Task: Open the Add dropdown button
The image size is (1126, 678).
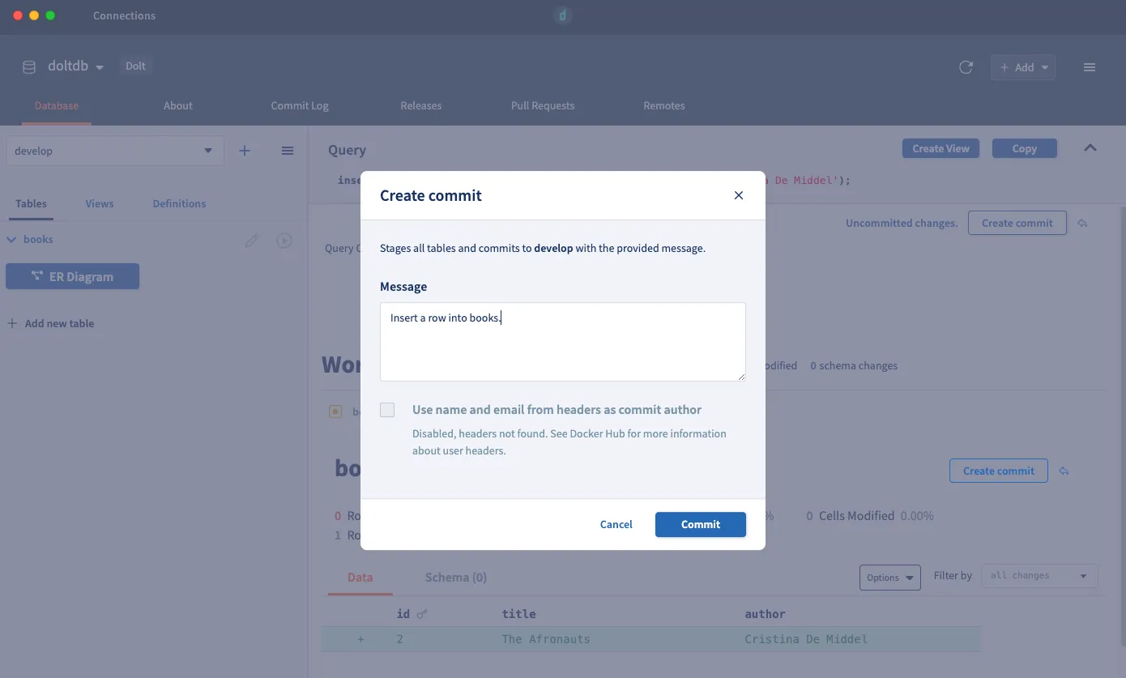Action: (x=1023, y=67)
